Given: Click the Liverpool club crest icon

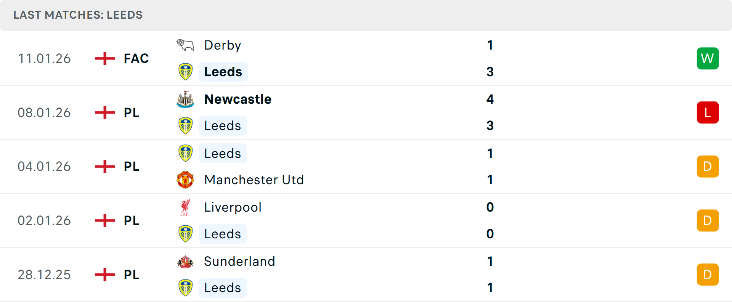Looking at the screenshot, I should (x=185, y=207).
